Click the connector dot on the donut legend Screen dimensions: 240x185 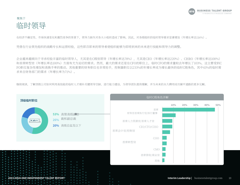(x=76, y=114)
